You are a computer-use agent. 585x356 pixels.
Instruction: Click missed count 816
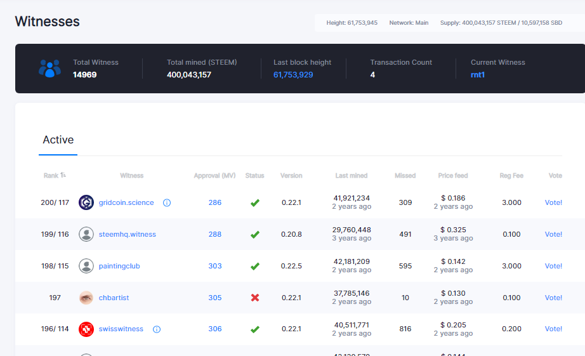tap(405, 329)
